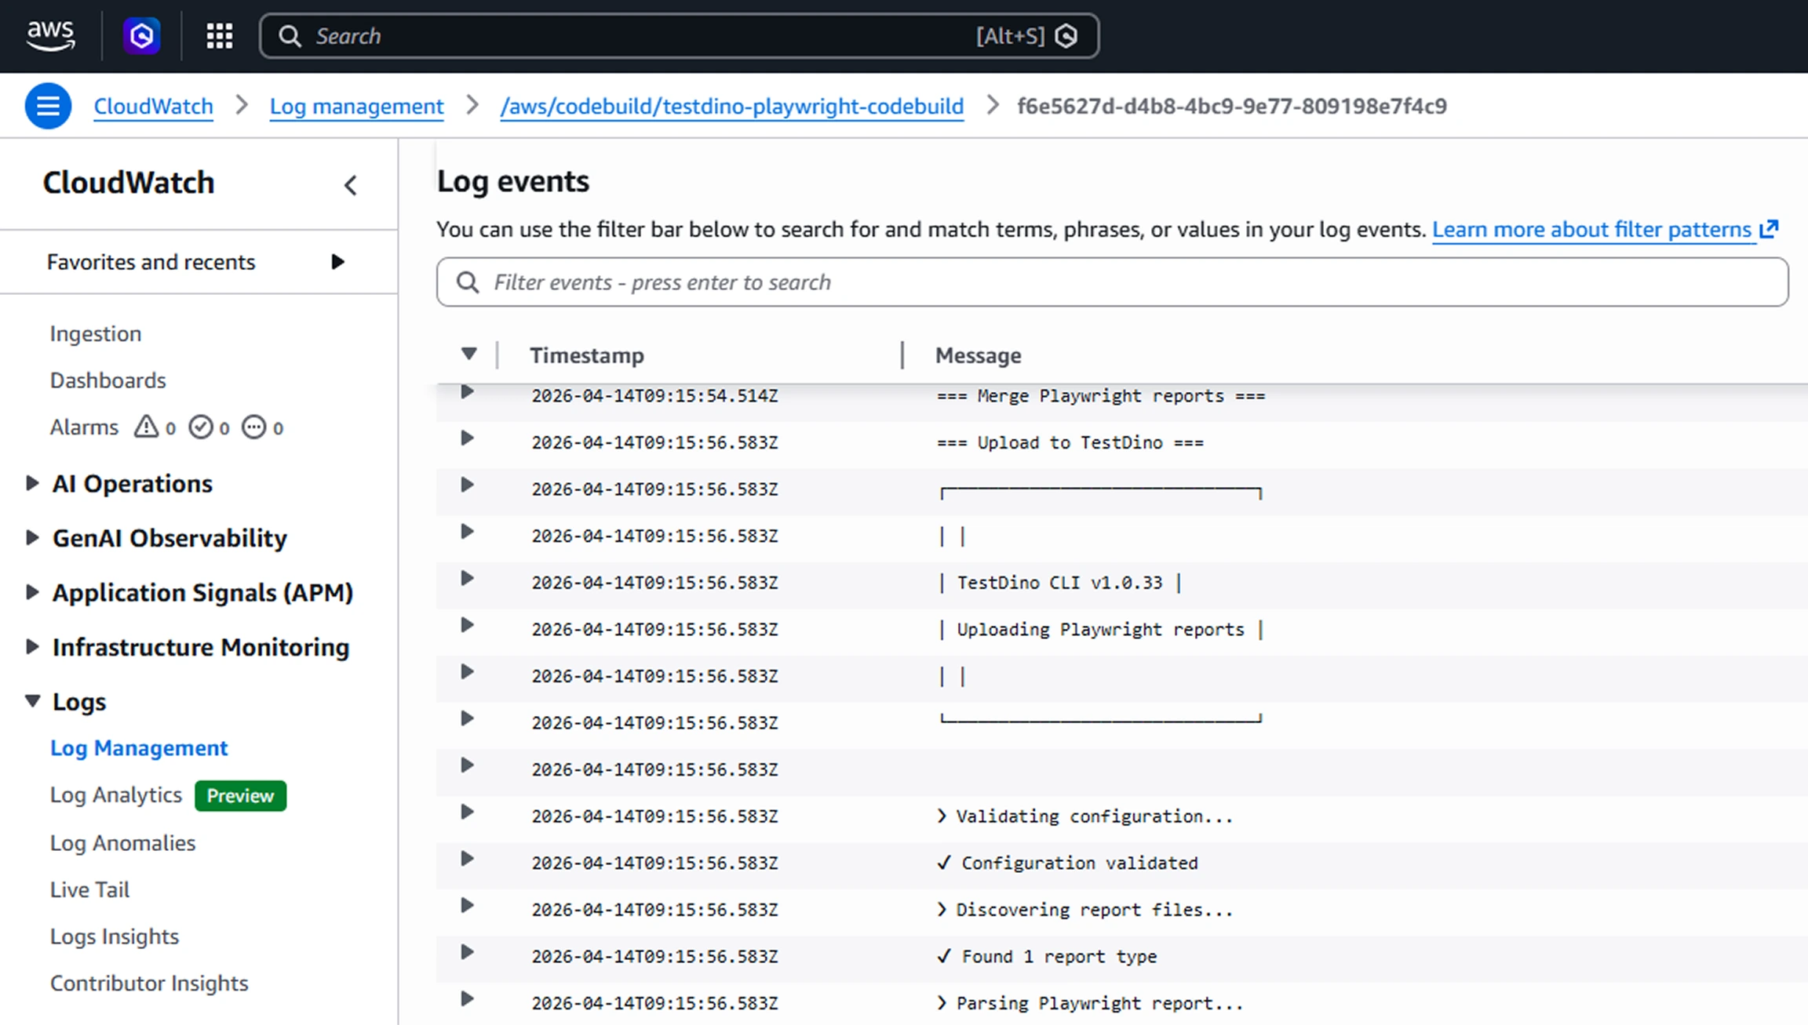Open Logs Insights in the sidebar
1808x1025 pixels.
[115, 936]
